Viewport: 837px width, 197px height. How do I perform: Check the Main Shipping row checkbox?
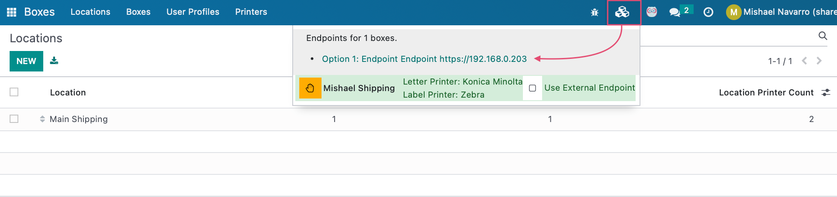pos(14,119)
